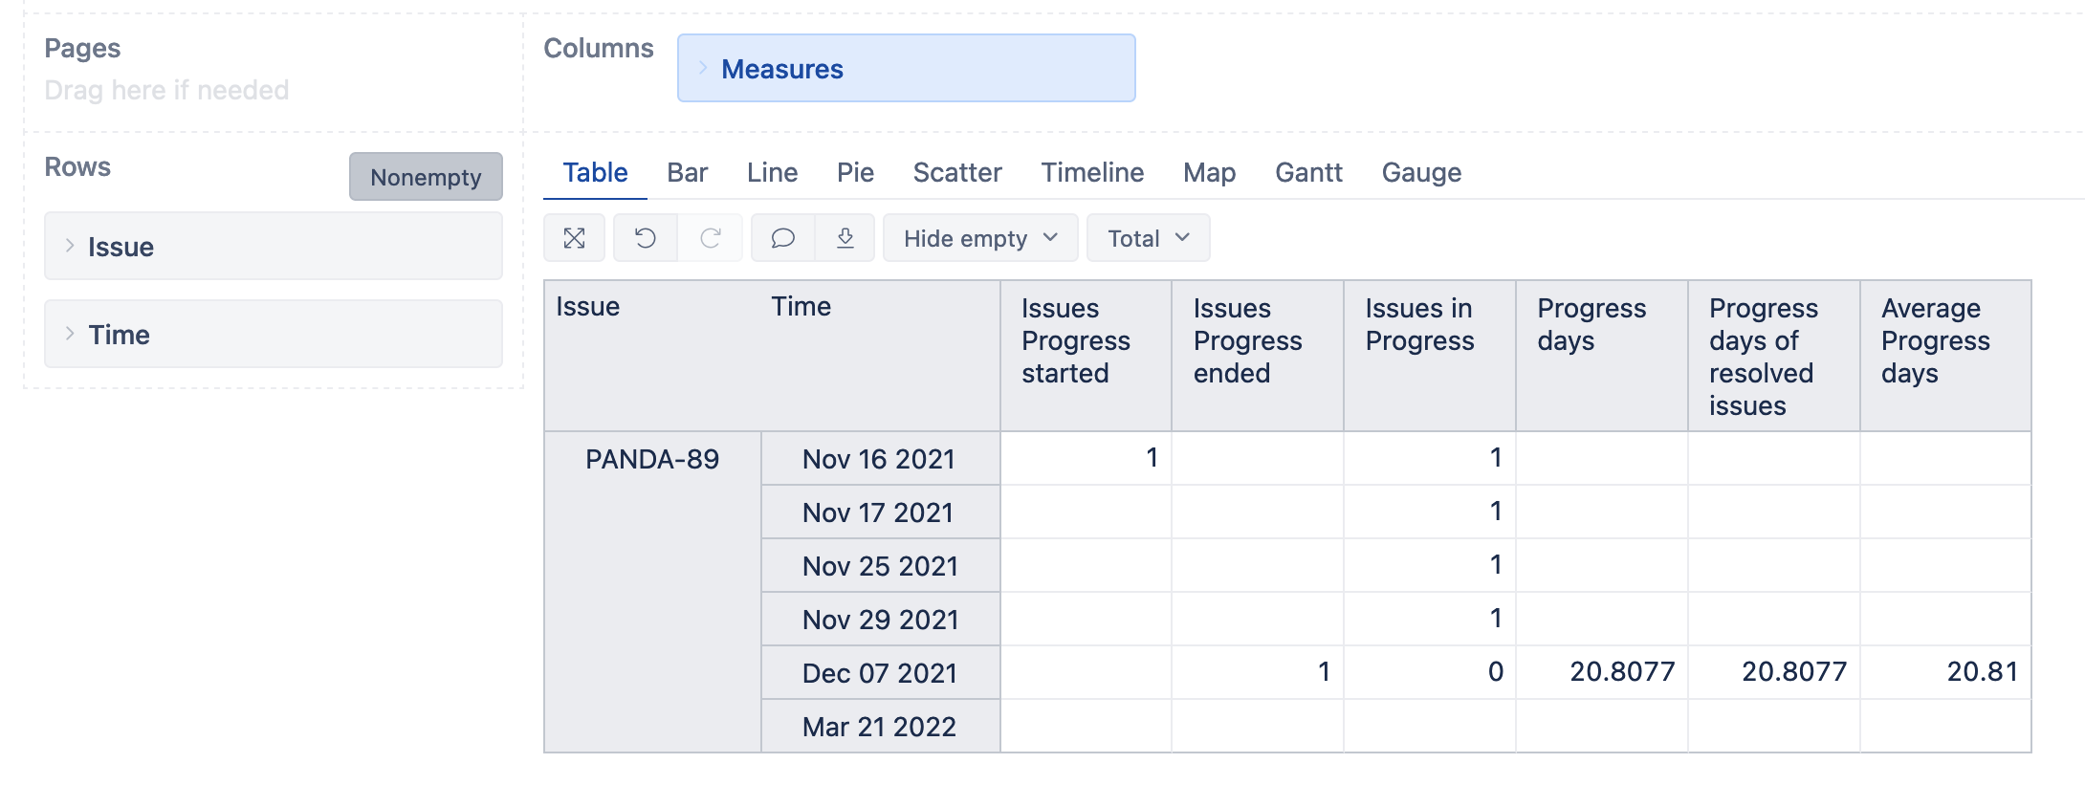Viewport: 2085px width, 807px height.
Task: Maximize the table with the fullscreen icon
Action: point(574,238)
